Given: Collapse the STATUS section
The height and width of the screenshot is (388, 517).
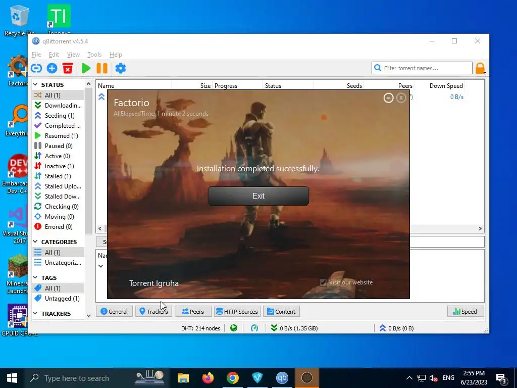Looking at the screenshot, I should tap(35, 85).
